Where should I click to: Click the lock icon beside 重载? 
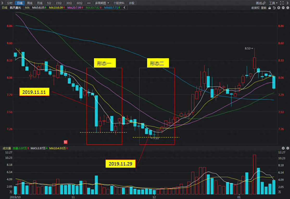[270, 8]
